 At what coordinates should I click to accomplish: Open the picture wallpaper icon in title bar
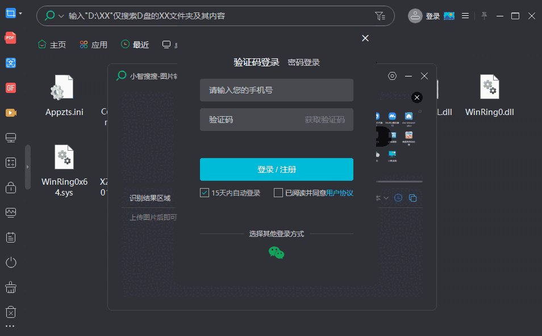point(449,16)
